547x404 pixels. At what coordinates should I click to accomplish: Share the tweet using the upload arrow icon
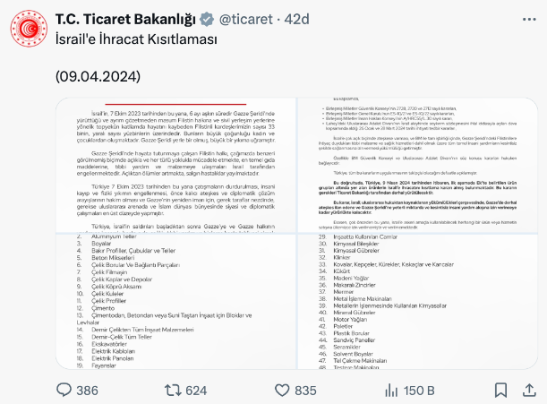(526, 390)
